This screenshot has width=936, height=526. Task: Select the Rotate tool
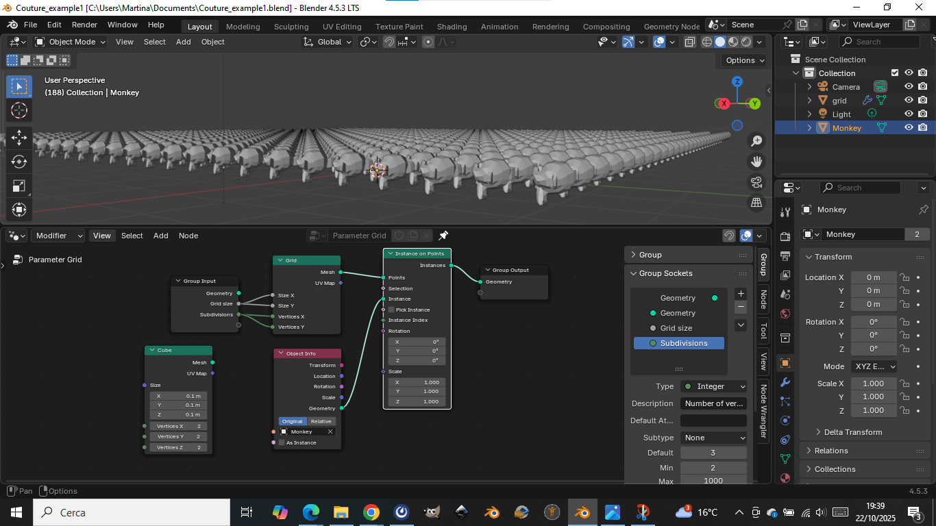(x=19, y=162)
